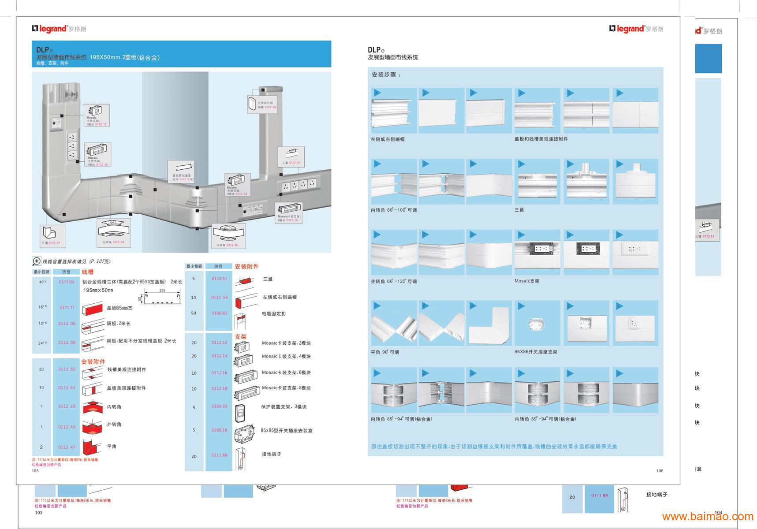757x529 pixels.
Task: Click the blue header title 195X50mm 2盖板(铝合金)
Action: [x=125, y=58]
